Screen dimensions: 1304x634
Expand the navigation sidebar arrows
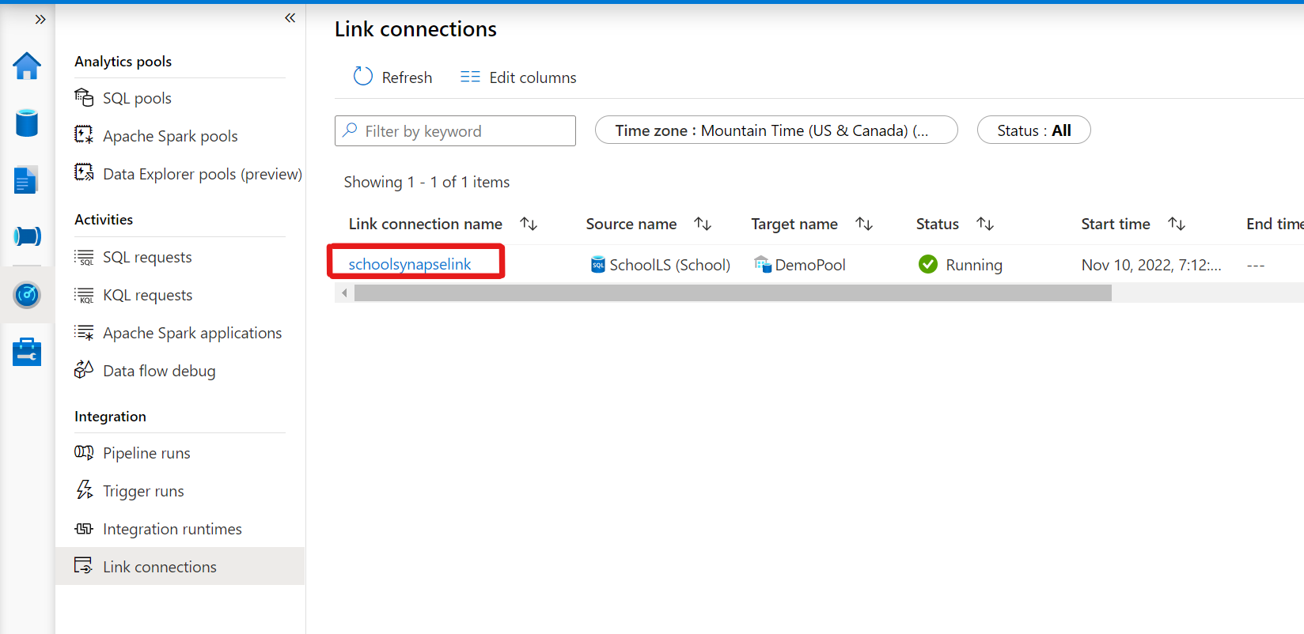point(39,19)
